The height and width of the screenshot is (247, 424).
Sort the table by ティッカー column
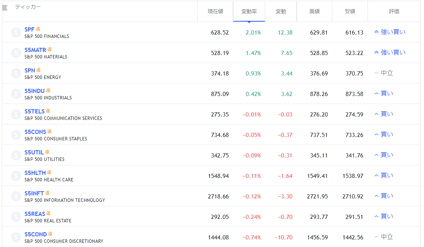coord(28,7)
